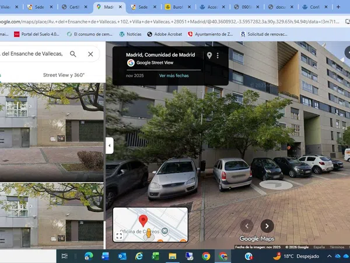Open the three-dot menu in Street View card

[x=218, y=56]
